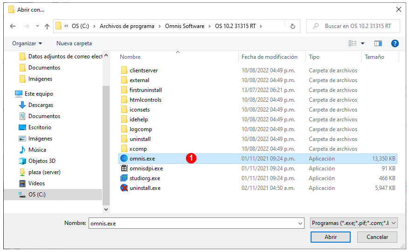This screenshot has width=409, height=252.
Task: Click the Abrir button
Action: pos(331,237)
